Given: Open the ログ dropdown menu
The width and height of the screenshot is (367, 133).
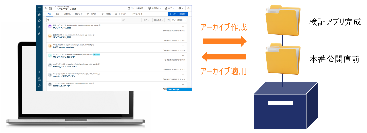Looking at the screenshot, I should point(169,8).
